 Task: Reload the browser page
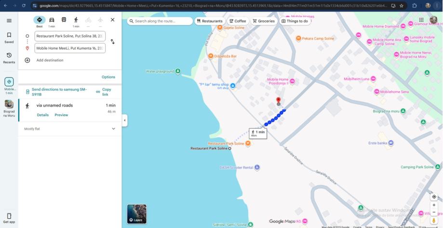point(24,6)
